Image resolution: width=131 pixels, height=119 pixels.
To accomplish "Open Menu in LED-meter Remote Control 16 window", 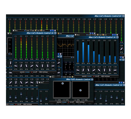I will tap(15, 31).
